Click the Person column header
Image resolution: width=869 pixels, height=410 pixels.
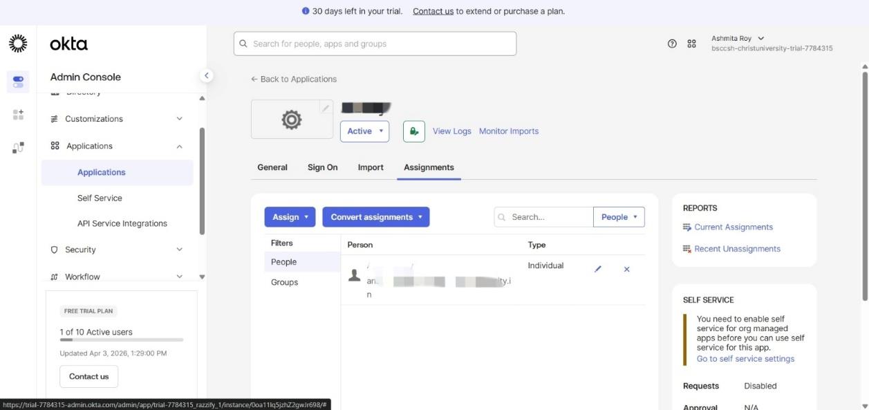click(360, 245)
